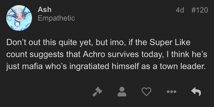Click the person silhouette icon below the post
The image size is (214, 107).
click(122, 92)
